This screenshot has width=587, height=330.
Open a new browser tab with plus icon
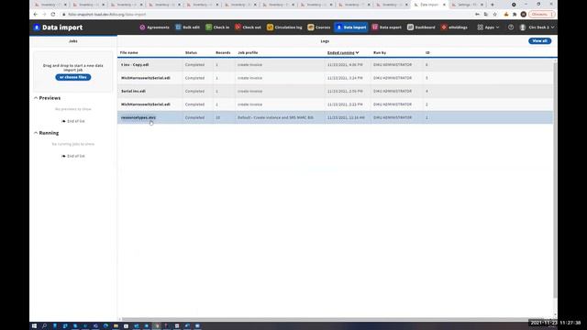point(493,5)
